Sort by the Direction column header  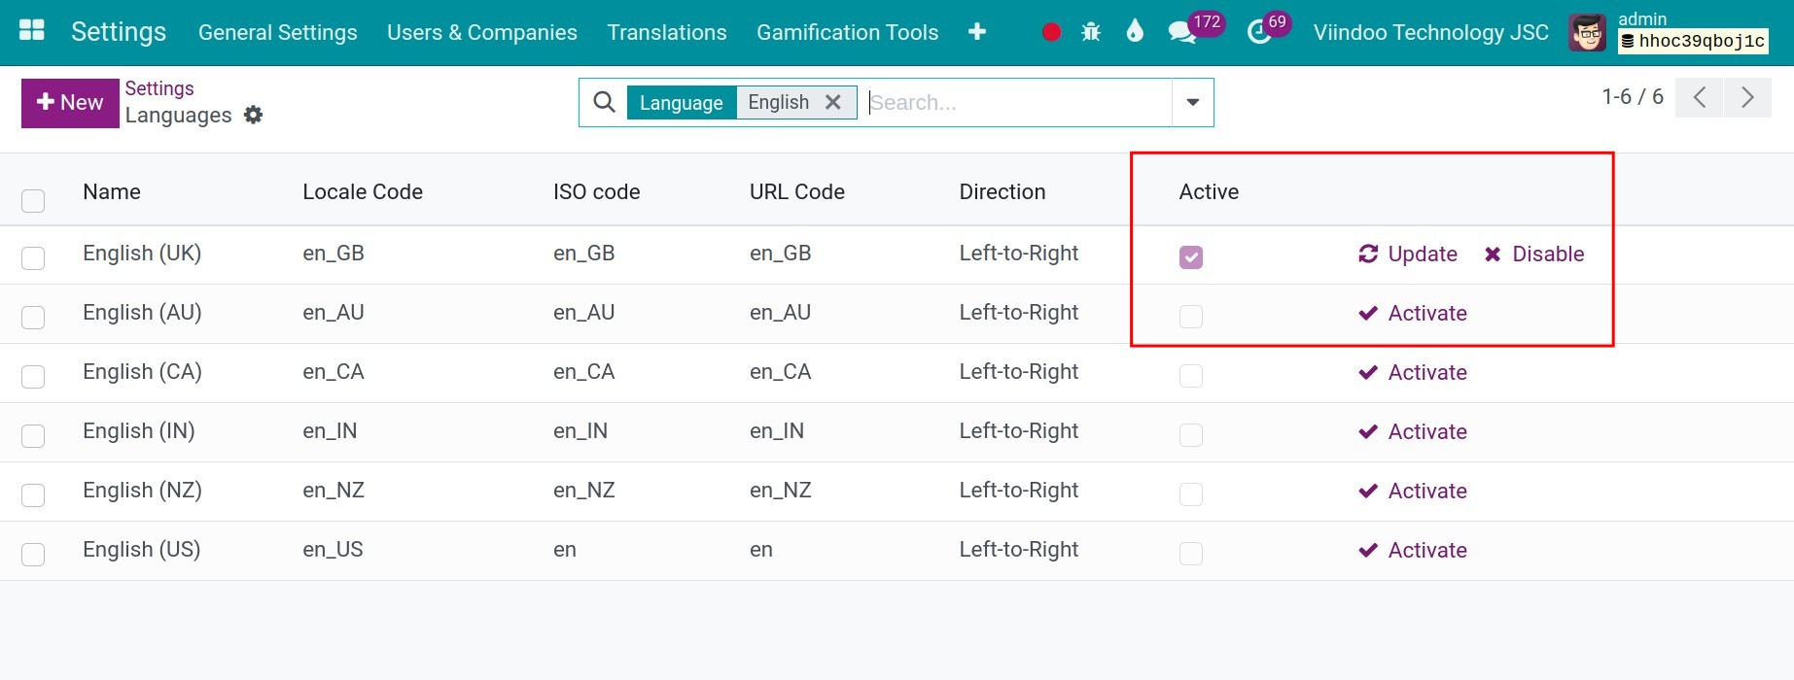(1003, 191)
